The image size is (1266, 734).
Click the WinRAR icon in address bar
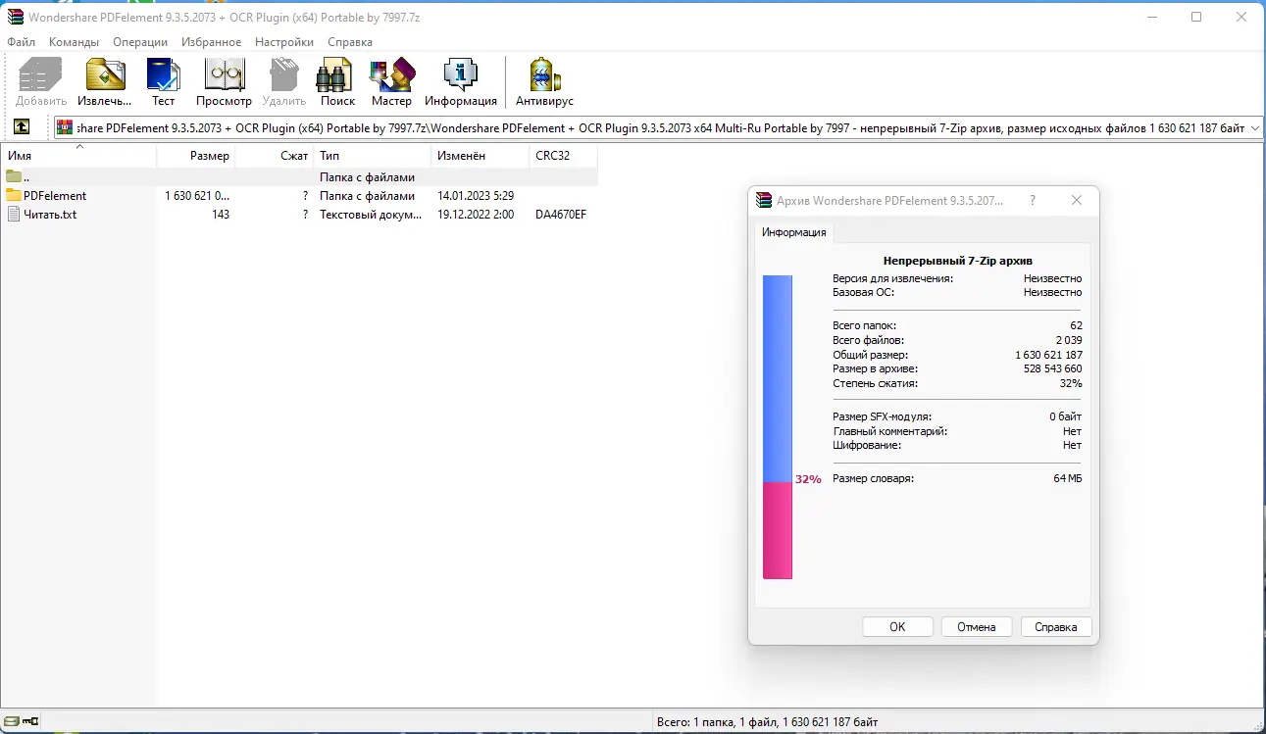(66, 127)
